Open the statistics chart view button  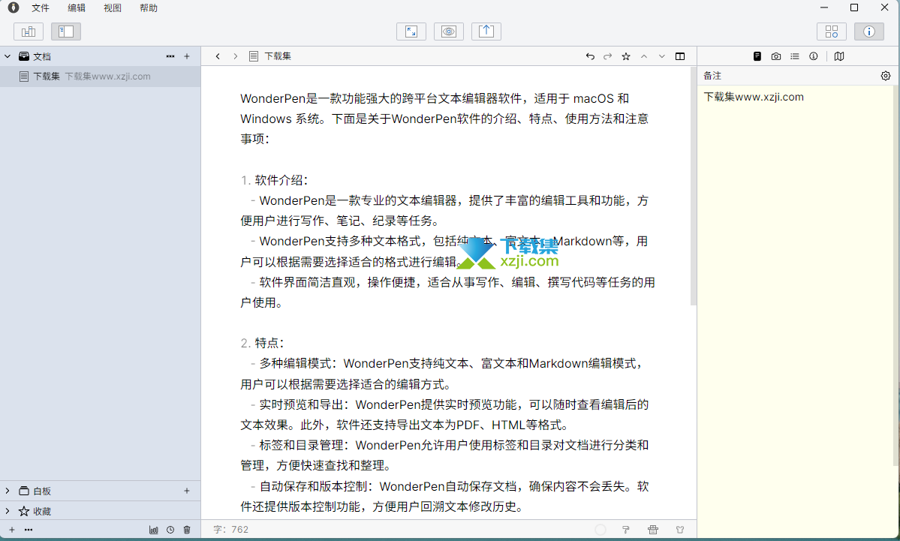coord(28,32)
